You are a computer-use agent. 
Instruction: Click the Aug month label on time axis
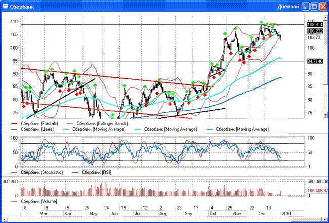(163, 214)
